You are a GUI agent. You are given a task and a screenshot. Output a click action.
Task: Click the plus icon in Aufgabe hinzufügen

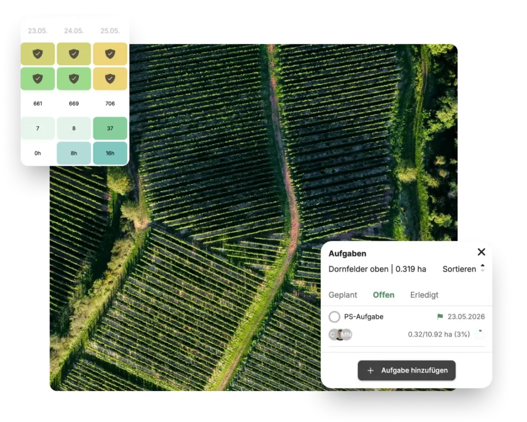point(370,370)
